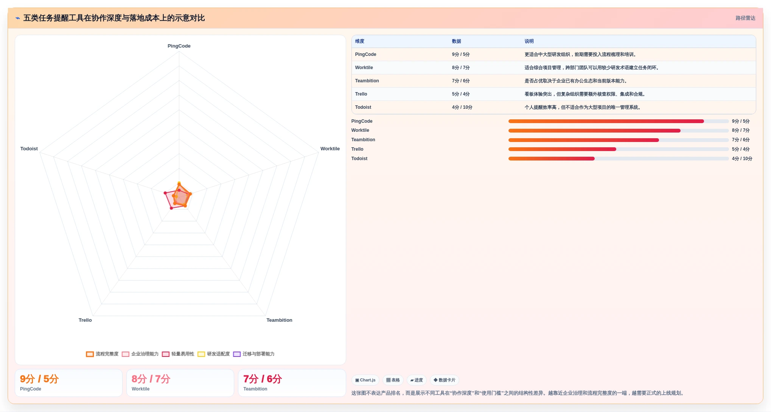Click the Trello progress bar
Viewport: 771px width, 412px height.
click(618, 149)
